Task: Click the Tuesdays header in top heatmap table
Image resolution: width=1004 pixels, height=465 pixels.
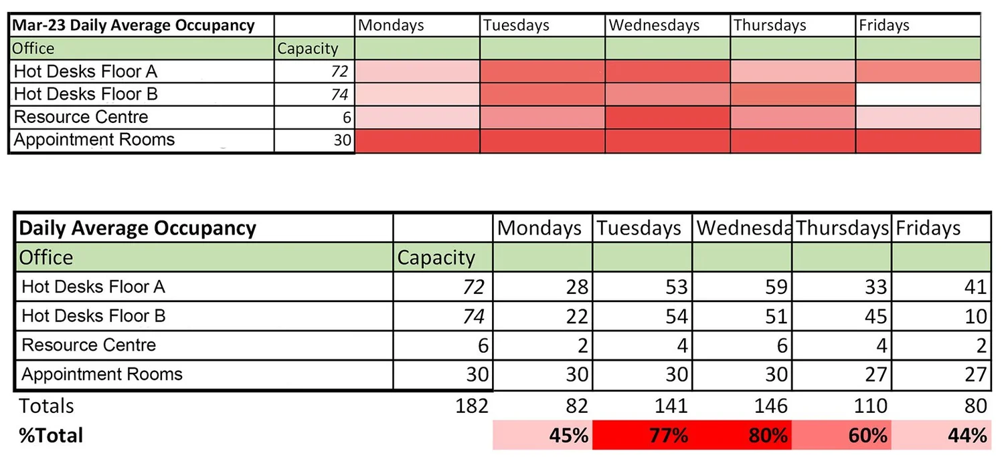Action: coord(543,25)
